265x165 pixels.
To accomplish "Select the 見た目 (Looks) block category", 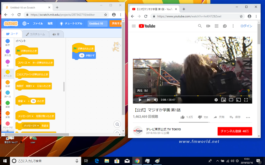I will pyautogui.click(x=8, y=53).
